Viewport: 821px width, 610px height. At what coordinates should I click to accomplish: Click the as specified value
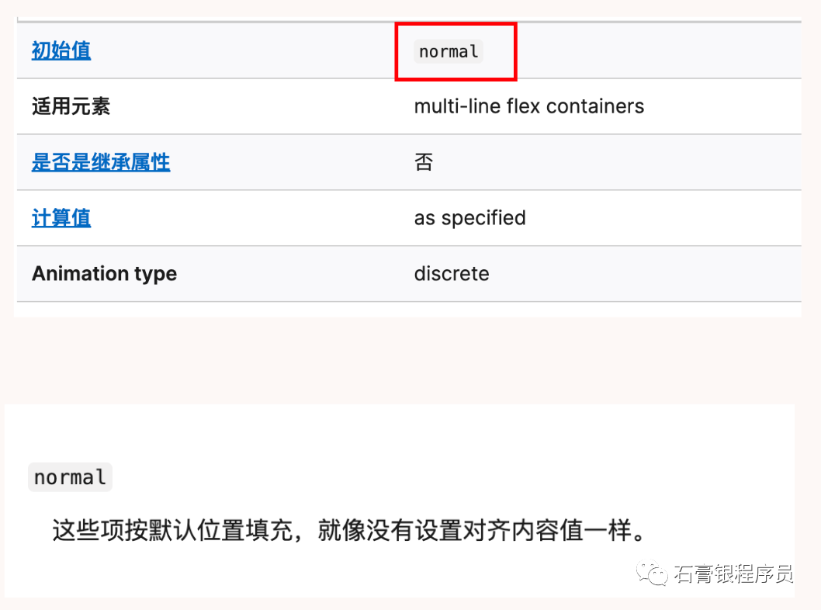point(469,218)
